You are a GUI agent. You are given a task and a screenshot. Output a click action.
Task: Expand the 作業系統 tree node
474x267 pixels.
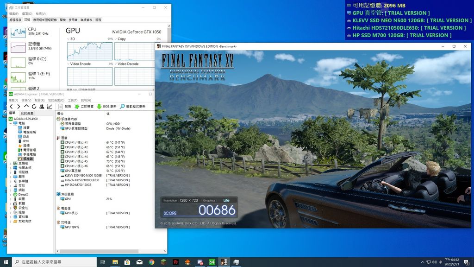[x=11, y=168]
